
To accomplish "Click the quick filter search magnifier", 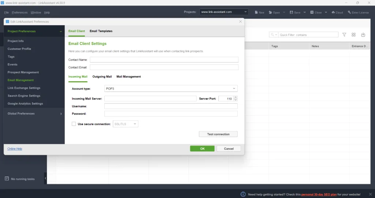I will click(272, 35).
